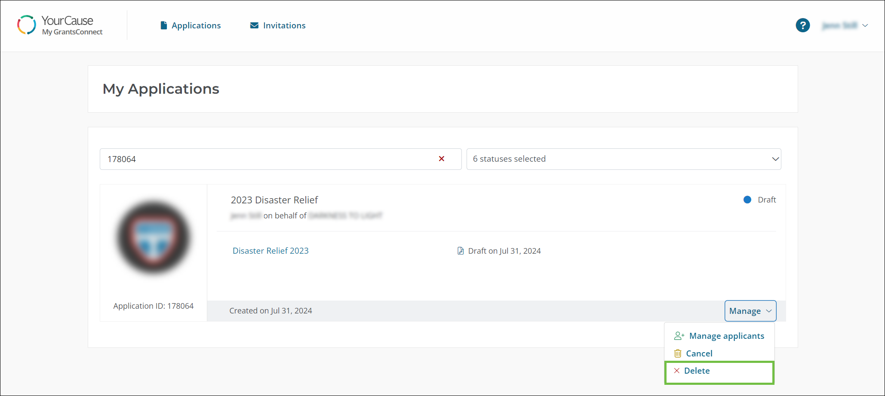Click the Manage applicants person icon
The image size is (885, 396).
tap(679, 336)
